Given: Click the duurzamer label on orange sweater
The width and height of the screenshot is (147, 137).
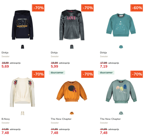Looking at the screenshot, I should (57, 73).
